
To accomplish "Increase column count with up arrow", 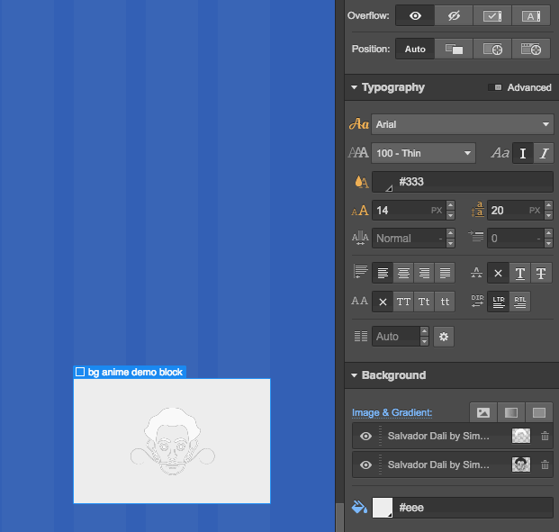I will coord(424,331).
